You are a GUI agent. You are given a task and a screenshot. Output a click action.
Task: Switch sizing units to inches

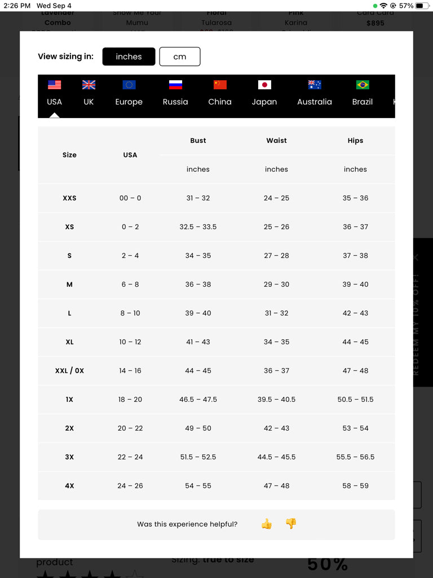[x=129, y=56]
